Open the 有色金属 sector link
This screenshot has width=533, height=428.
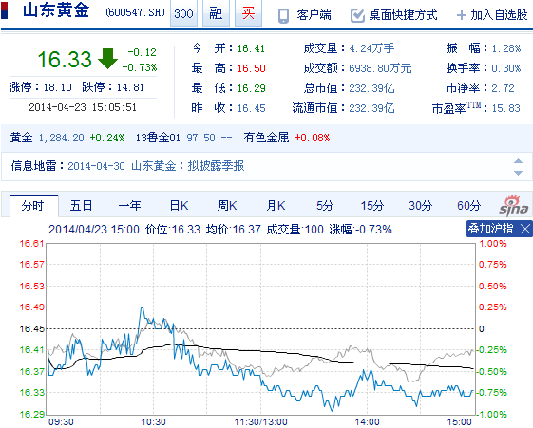tap(266, 138)
